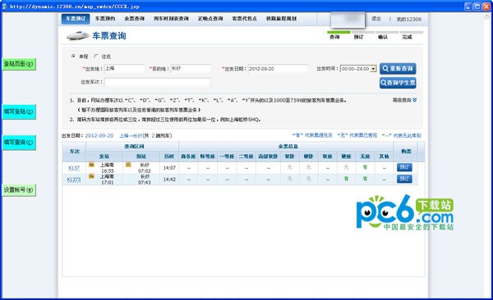Click the 预订 step in progress bar
Screen dimensions: 493x300
358,37
